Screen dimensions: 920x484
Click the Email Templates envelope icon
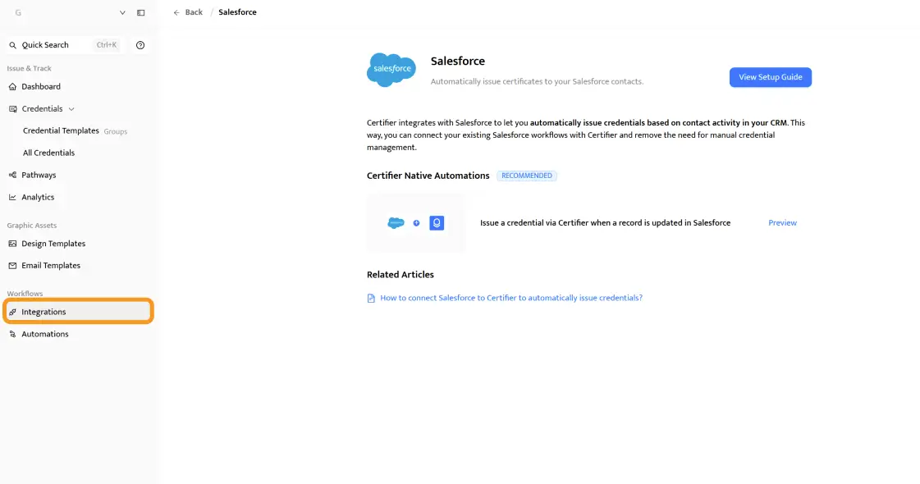coord(12,266)
